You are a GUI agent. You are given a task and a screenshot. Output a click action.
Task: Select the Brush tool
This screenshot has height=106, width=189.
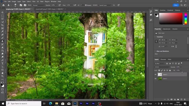coord(2,38)
